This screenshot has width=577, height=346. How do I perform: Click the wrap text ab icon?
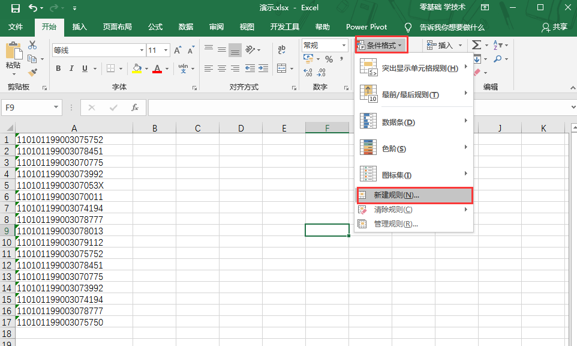pyautogui.click(x=282, y=49)
